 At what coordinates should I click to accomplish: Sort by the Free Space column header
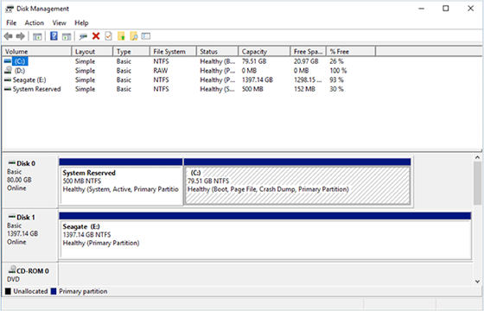309,52
